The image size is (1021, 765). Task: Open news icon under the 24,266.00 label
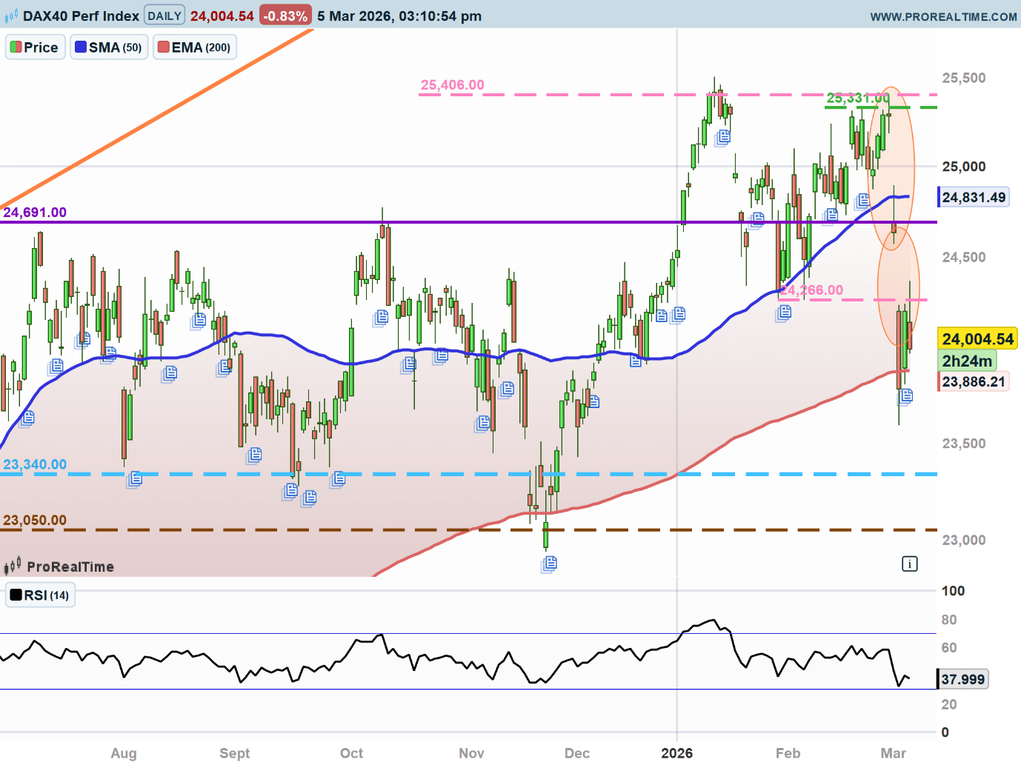point(783,313)
